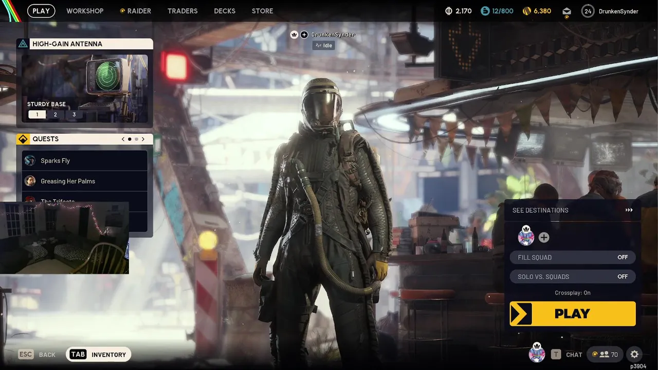Click the webcam overlay thumbnail

(x=64, y=237)
